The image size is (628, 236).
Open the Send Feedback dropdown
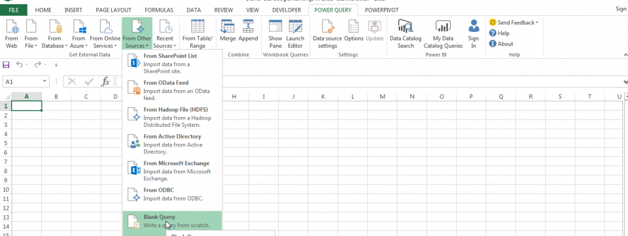pyautogui.click(x=513, y=23)
